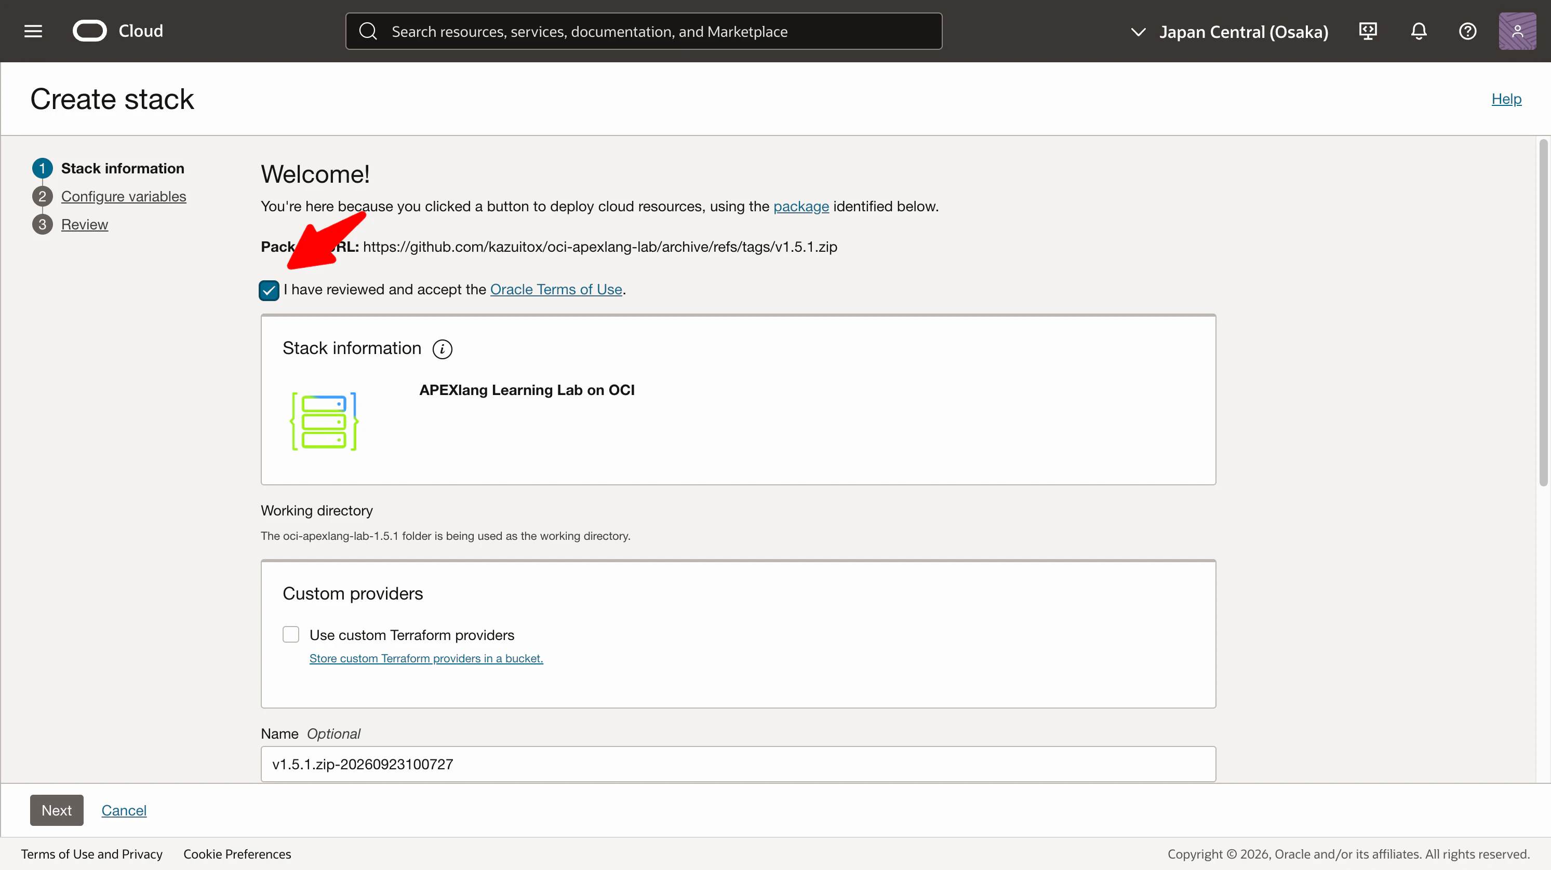
Task: Uncheck the Oracle Terms of Use checkbox
Action: [x=269, y=291]
